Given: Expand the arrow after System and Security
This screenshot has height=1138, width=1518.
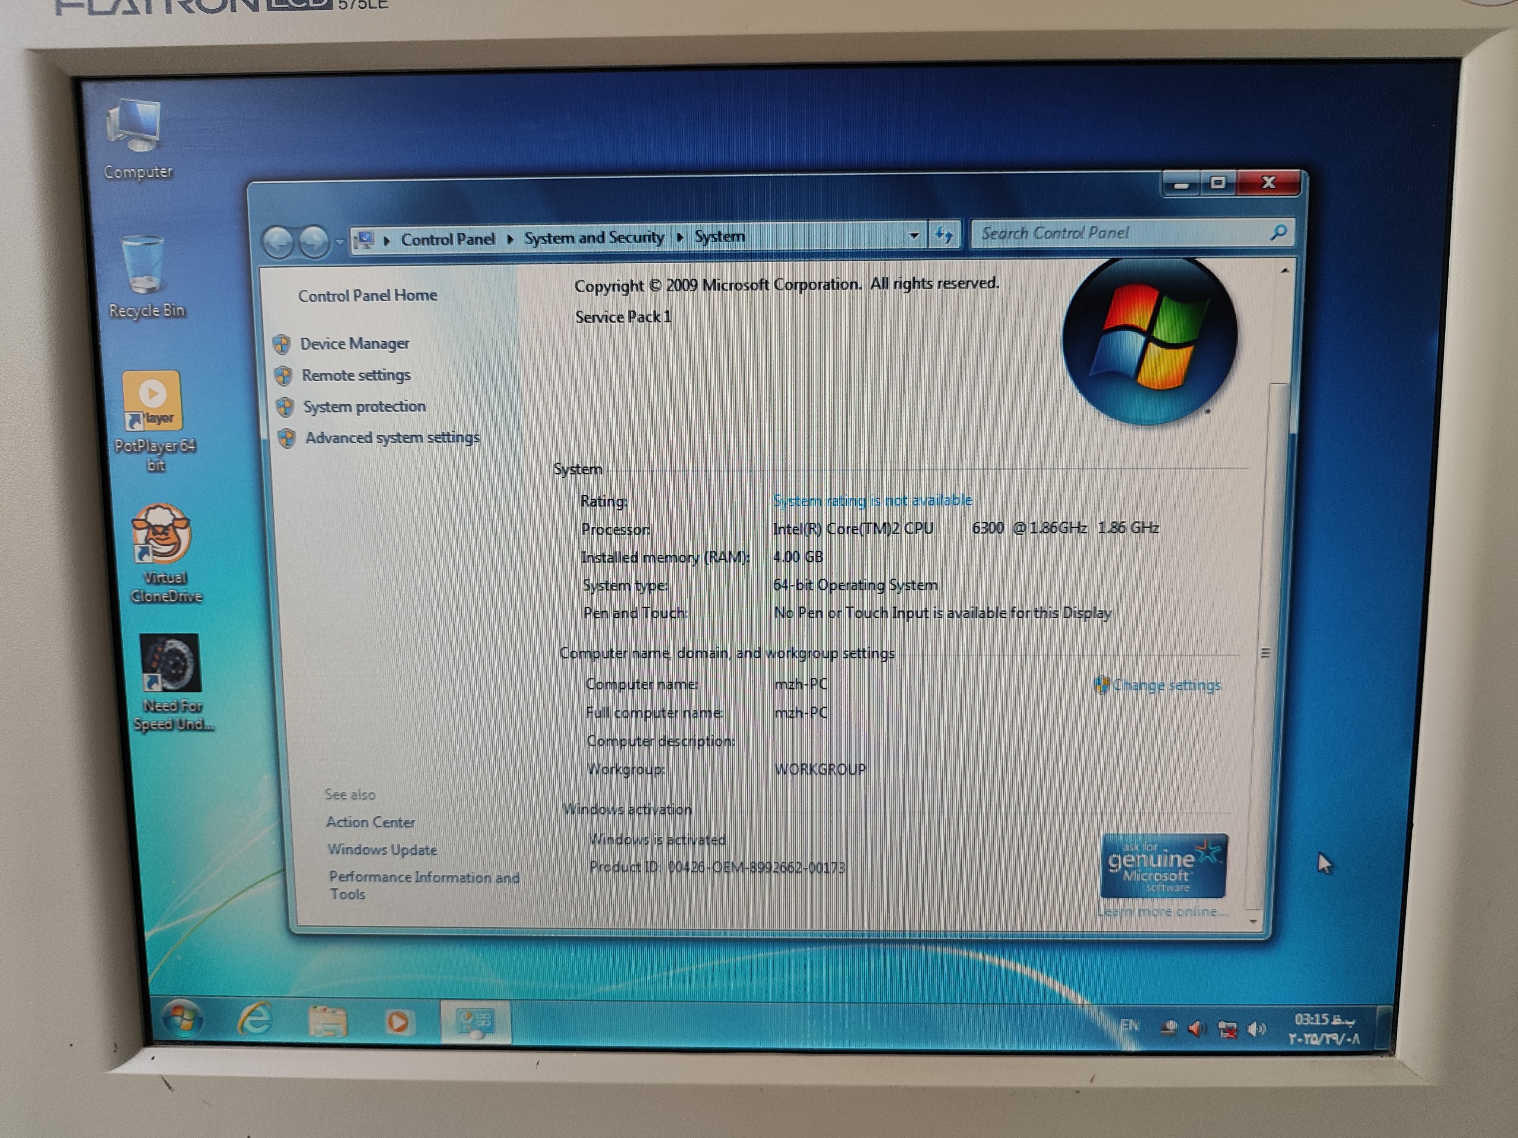Looking at the screenshot, I should [680, 237].
